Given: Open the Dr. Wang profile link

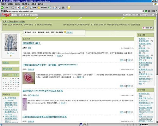Looking at the screenshot, I should 11,53.
